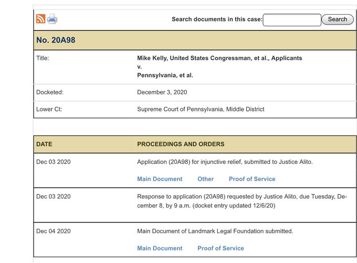Screen dimensions: 357x263
Task: Select the case number No. 20A98 heading
Action: point(56,40)
